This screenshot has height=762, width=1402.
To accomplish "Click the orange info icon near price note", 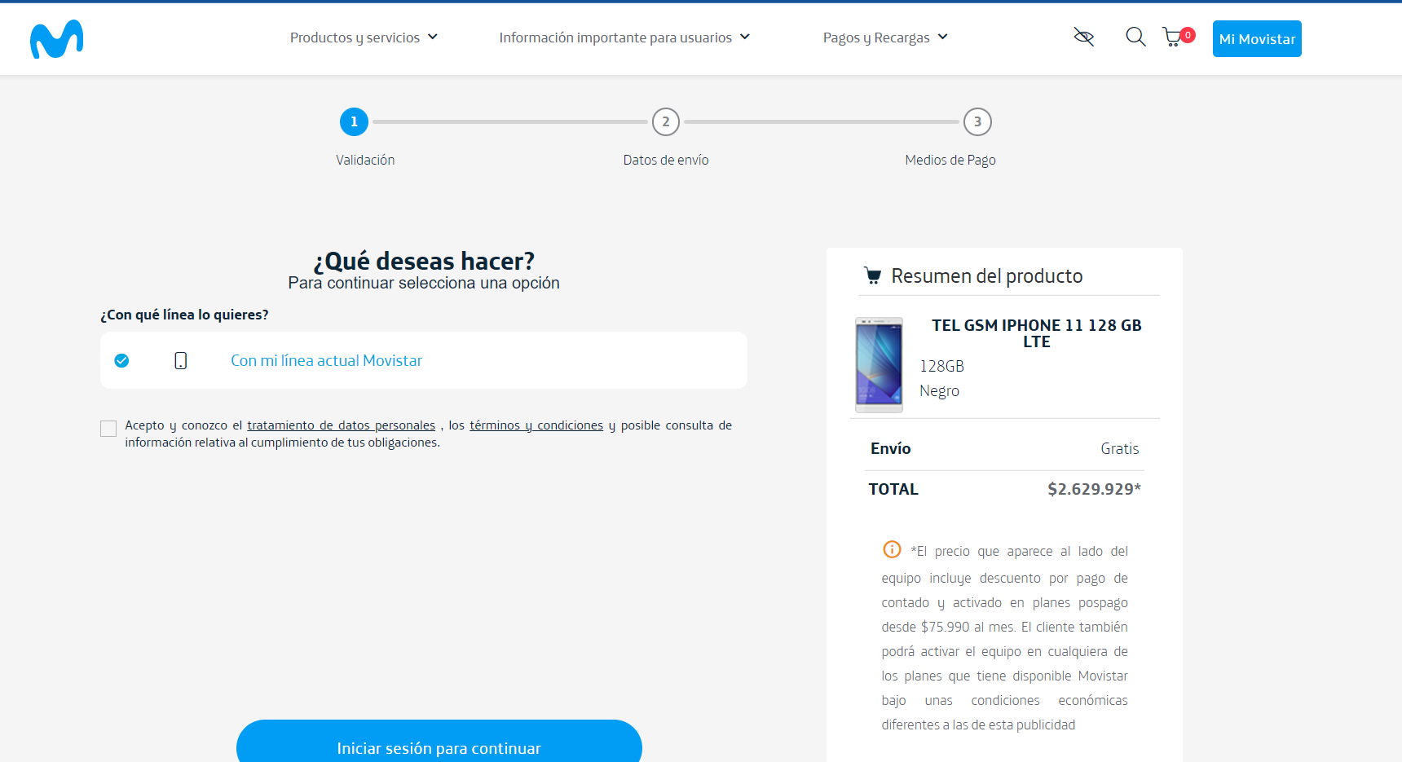I will pos(892,549).
